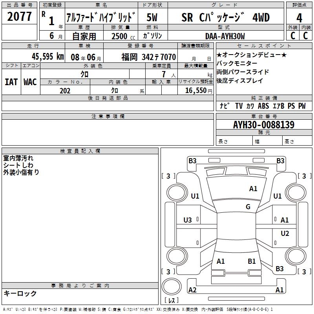The image size is (314, 314).
Task: Click inspector note 室内薄汚れ
Action: coord(18,158)
